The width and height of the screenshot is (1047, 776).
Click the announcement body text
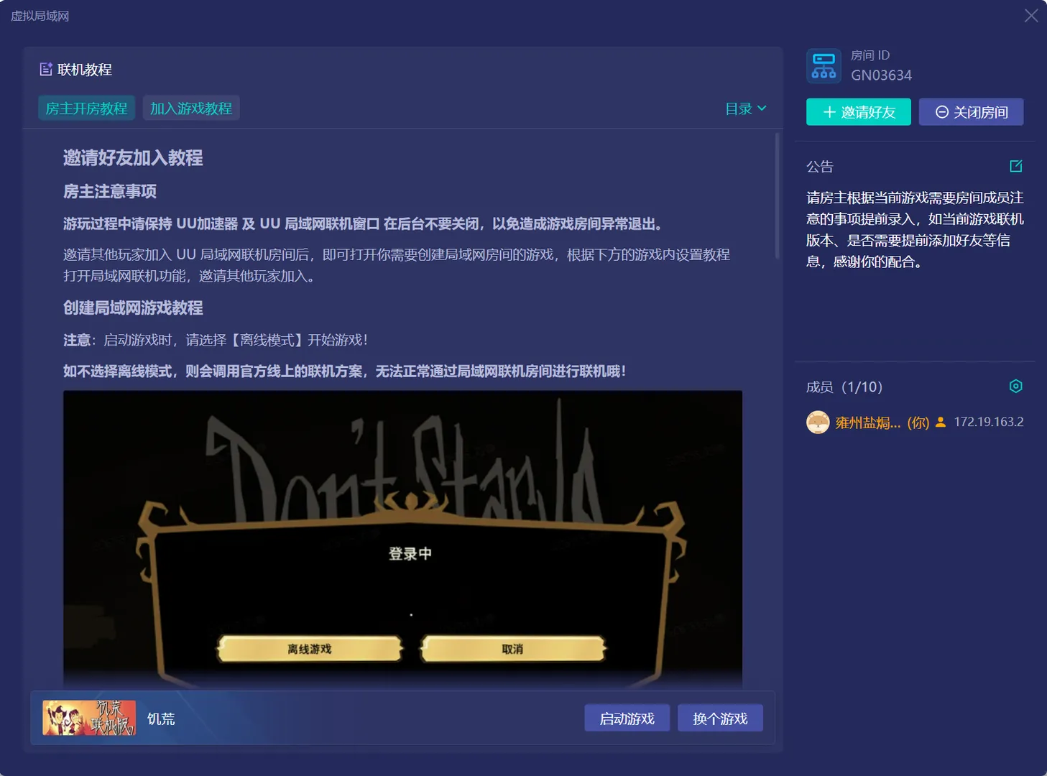pyautogui.click(x=915, y=229)
